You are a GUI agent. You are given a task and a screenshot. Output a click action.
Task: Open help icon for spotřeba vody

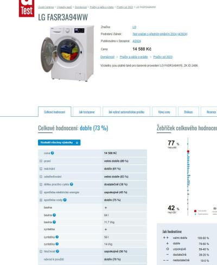65,200
